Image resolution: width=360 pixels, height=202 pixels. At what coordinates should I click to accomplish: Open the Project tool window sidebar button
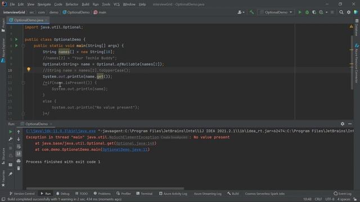tap(3, 25)
